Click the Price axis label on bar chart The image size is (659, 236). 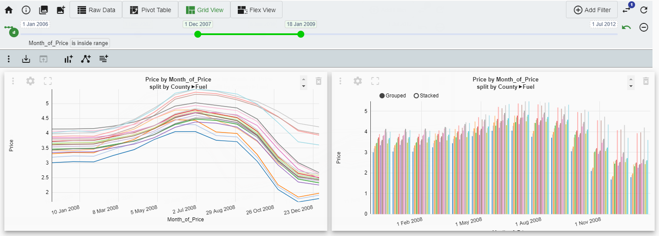point(339,158)
